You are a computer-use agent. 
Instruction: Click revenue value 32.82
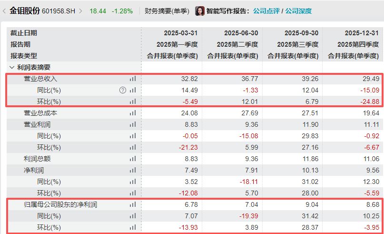coord(189,79)
